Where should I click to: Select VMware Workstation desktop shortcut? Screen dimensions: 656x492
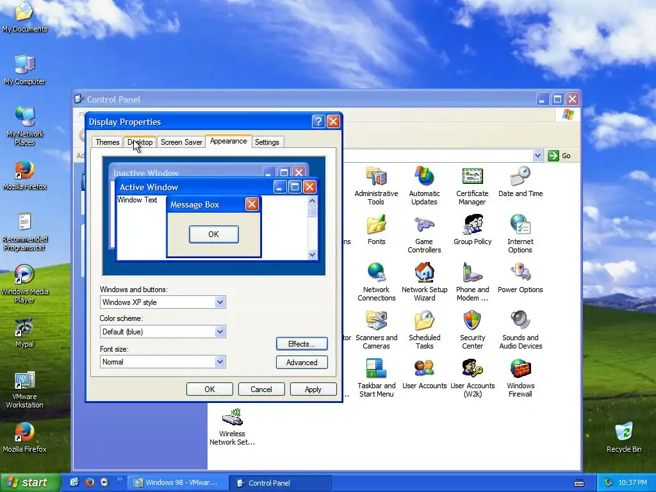(24, 390)
